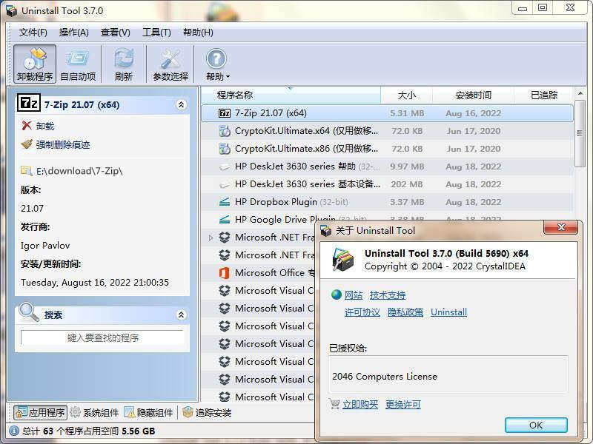
Task: Collapse the 搜索 search panel chevron
Action: (181, 314)
